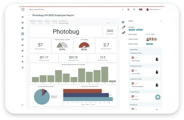Image resolution: width=184 pixels, height=120 pixels.
Task: Click the Visible to Users avatars
Action: pos(151,39)
